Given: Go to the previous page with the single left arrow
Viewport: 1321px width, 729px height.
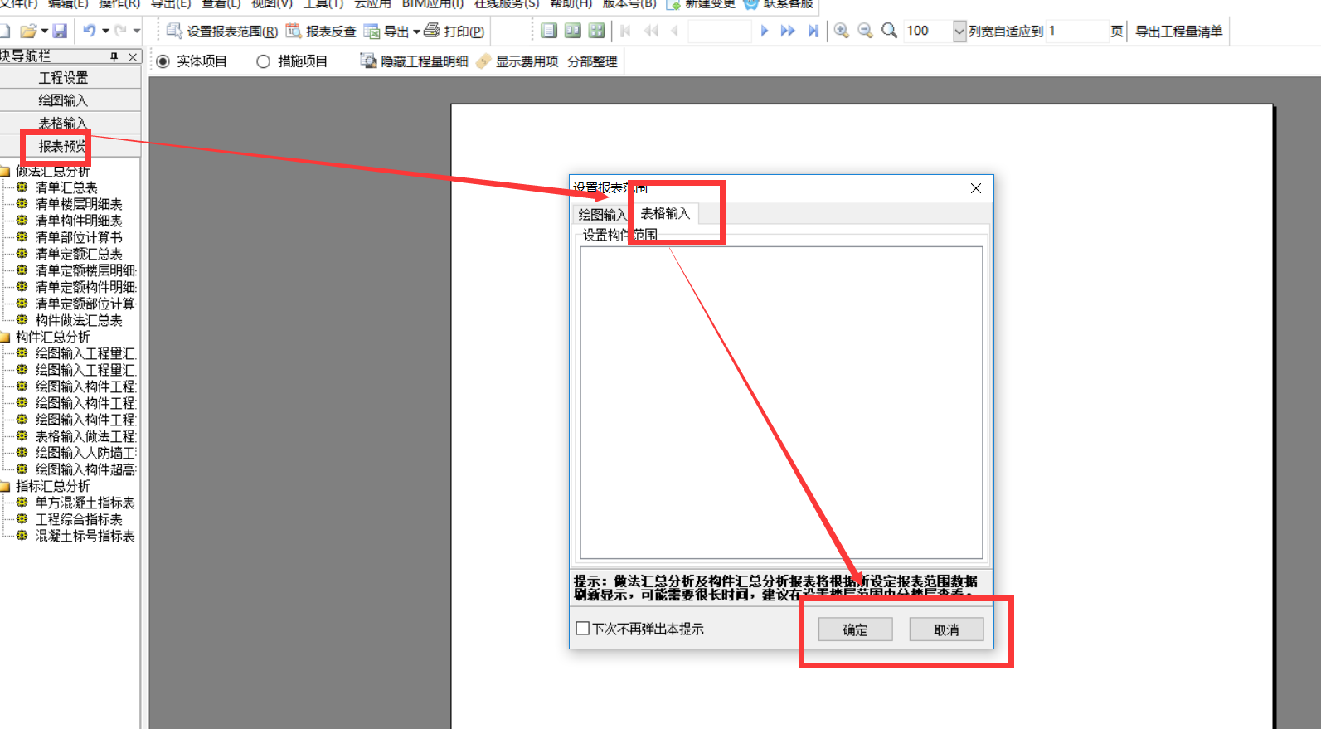Looking at the screenshot, I should 674,31.
